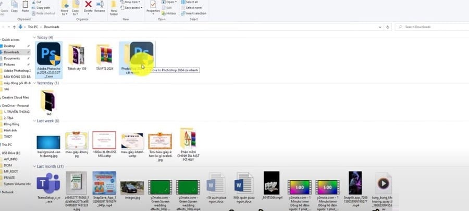Open Documents in the navigation pane
The width and height of the screenshot is (469, 211).
pyautogui.click(x=11, y=59)
